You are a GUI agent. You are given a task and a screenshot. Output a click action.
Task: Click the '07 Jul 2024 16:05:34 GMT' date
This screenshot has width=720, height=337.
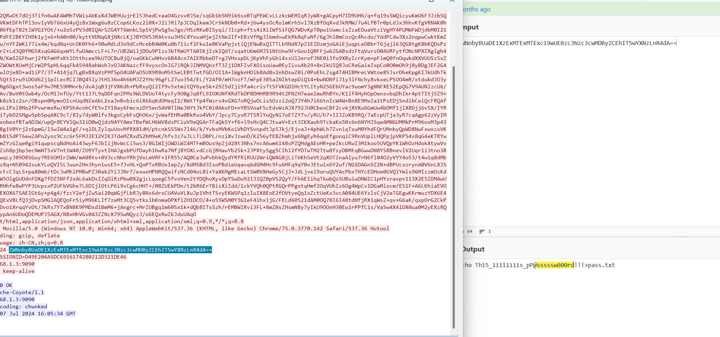click(x=38, y=314)
